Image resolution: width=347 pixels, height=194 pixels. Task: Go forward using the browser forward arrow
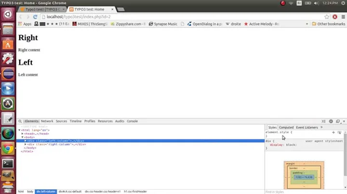[x=28, y=17]
